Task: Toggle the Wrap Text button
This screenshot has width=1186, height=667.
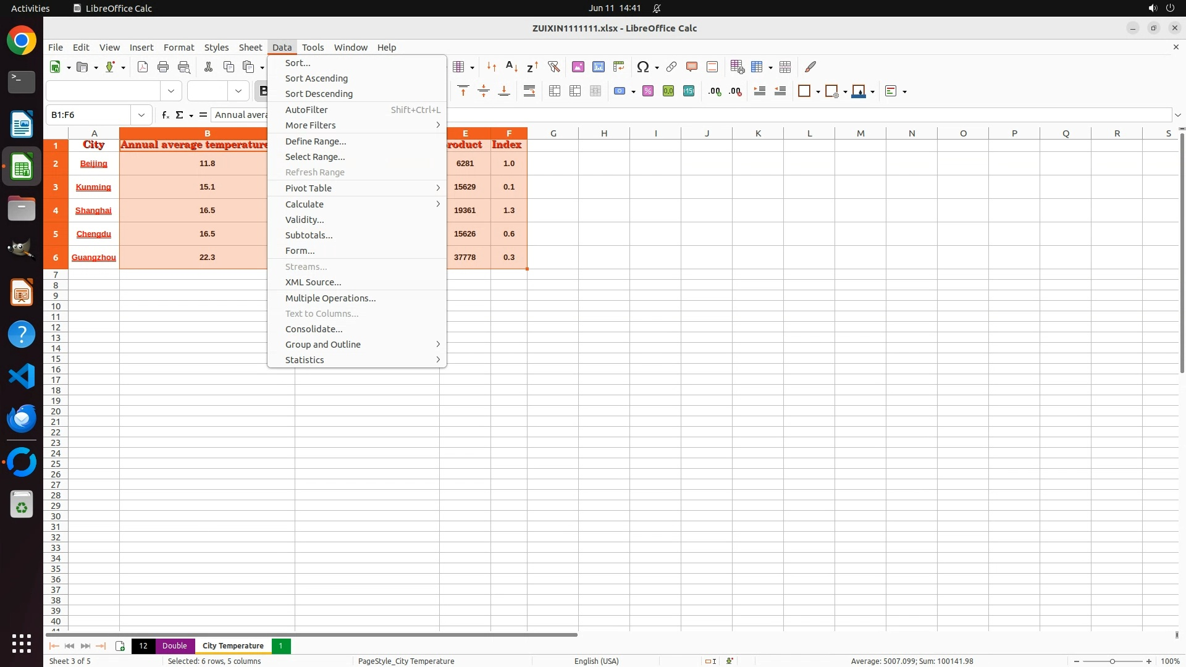Action: pyautogui.click(x=529, y=91)
